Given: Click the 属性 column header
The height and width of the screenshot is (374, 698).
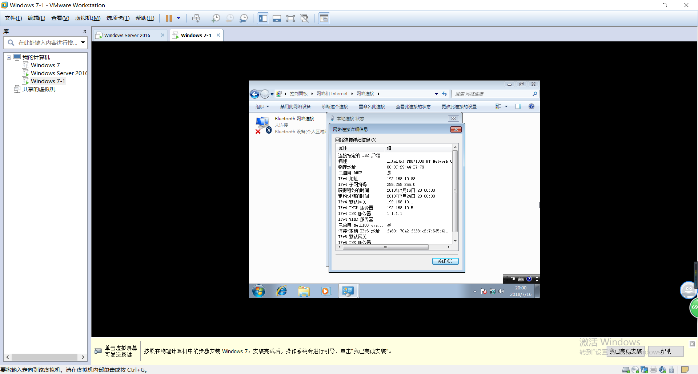Looking at the screenshot, I should (360, 148).
